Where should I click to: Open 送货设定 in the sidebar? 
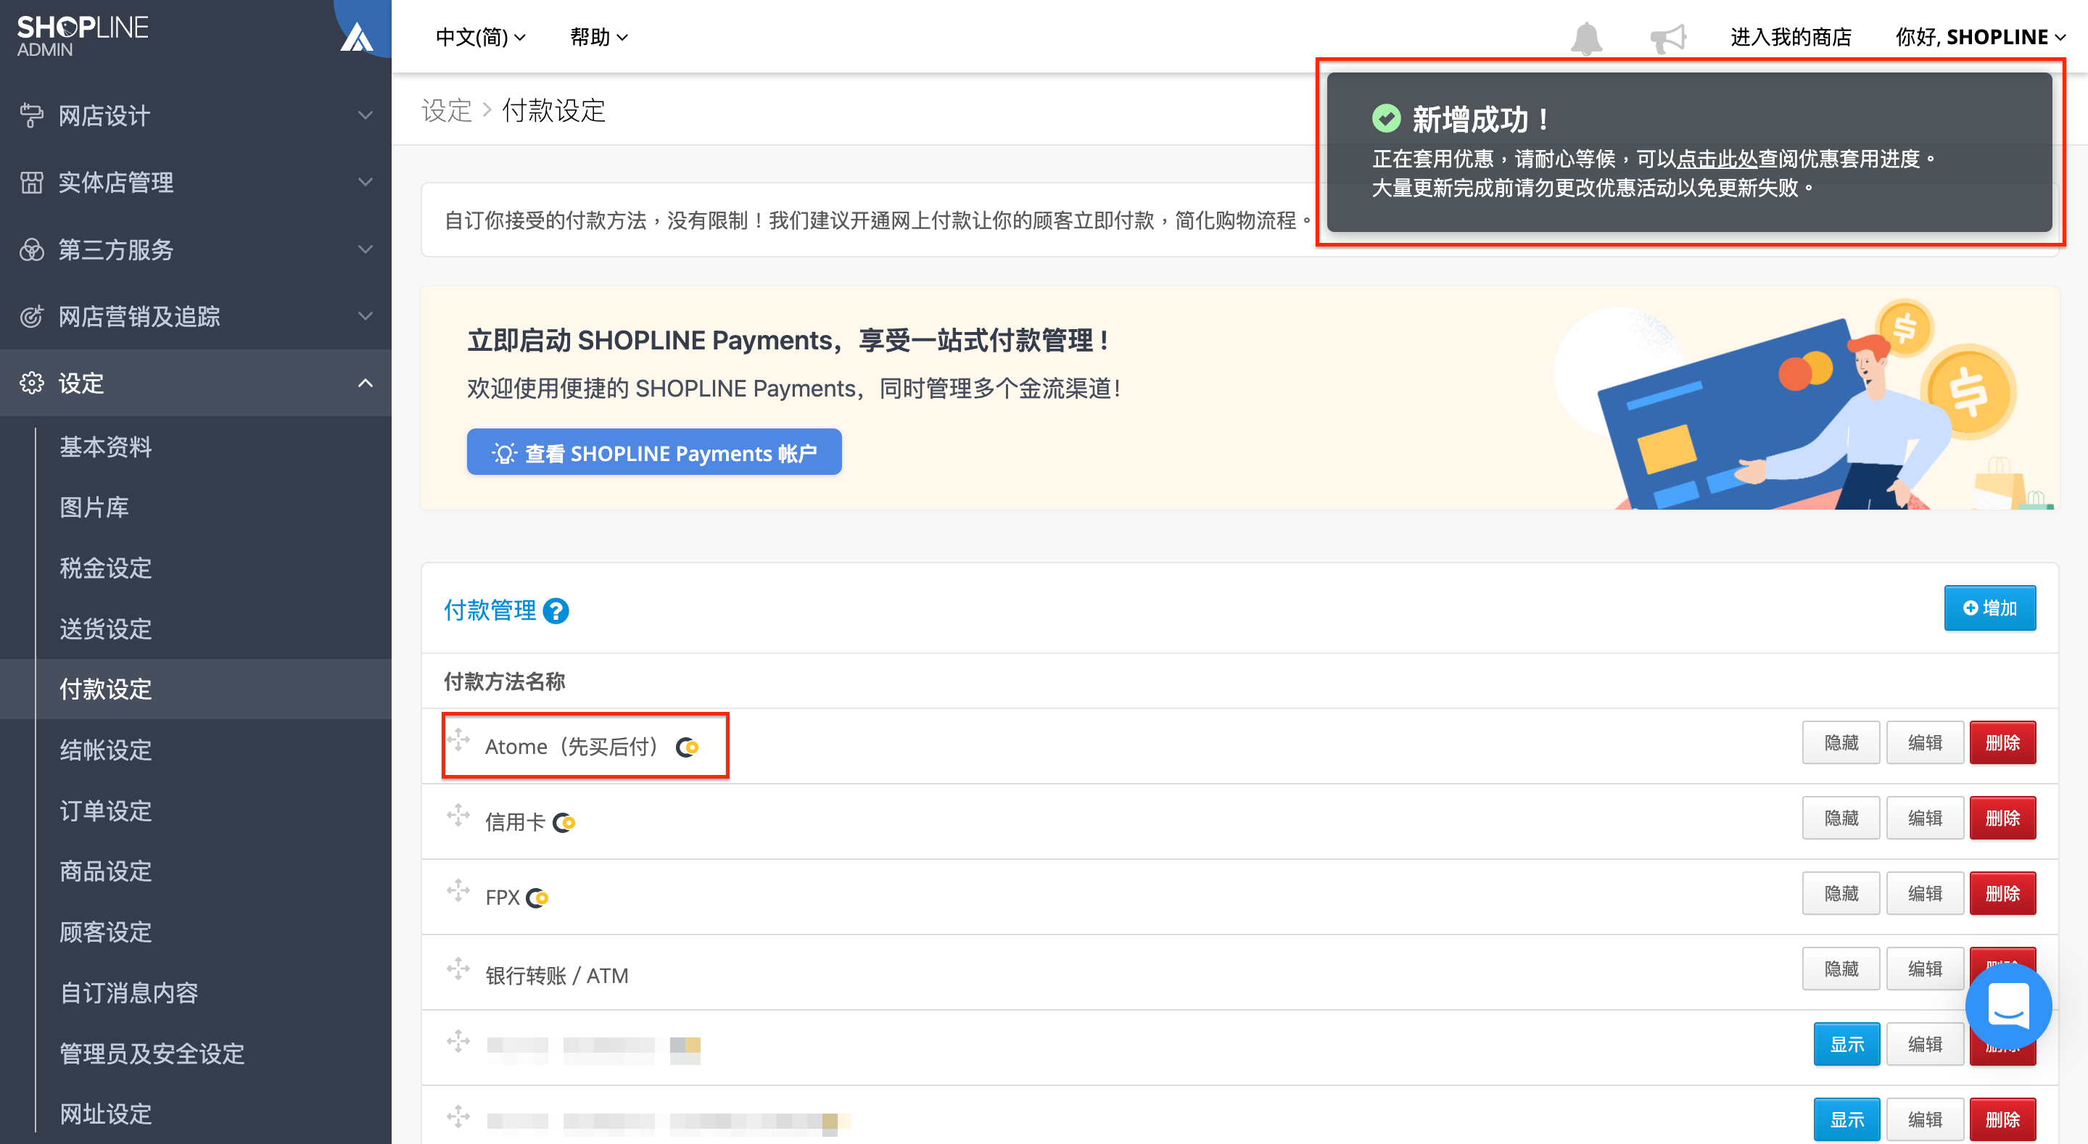point(105,629)
